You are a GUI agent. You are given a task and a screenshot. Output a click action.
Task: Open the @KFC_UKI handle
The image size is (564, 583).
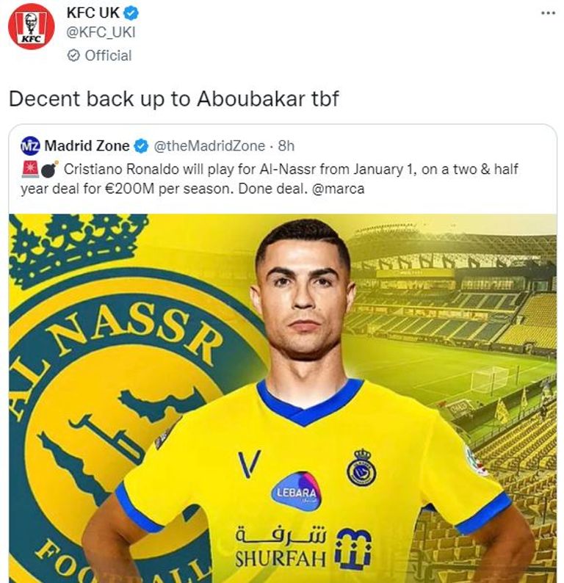point(101,33)
